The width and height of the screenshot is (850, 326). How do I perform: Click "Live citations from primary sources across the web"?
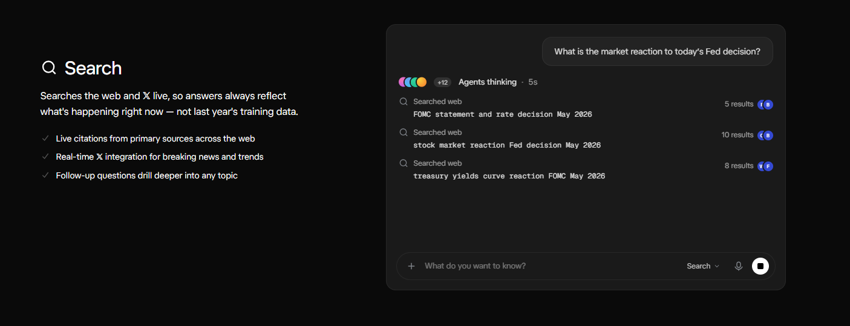[x=155, y=139]
